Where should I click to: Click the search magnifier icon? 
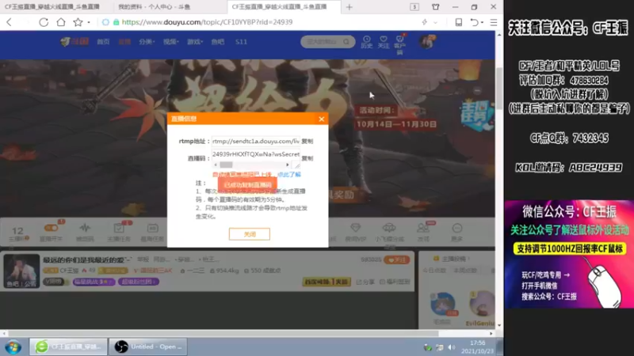346,42
